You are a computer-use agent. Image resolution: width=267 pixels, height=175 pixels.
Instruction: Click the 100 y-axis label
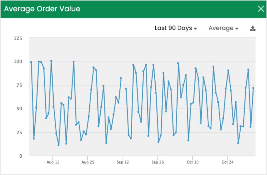pos(18,61)
